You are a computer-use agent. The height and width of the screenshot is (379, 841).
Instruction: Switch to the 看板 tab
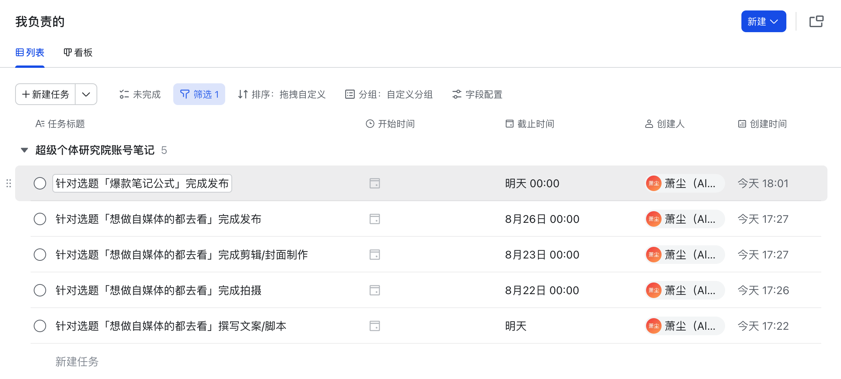(78, 52)
